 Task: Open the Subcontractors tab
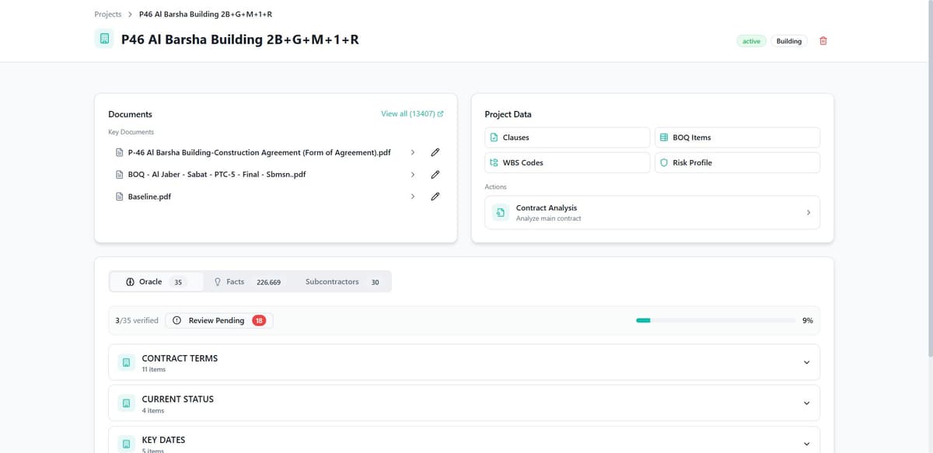point(332,281)
